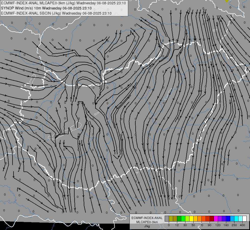Click the legend value 120

218,225
